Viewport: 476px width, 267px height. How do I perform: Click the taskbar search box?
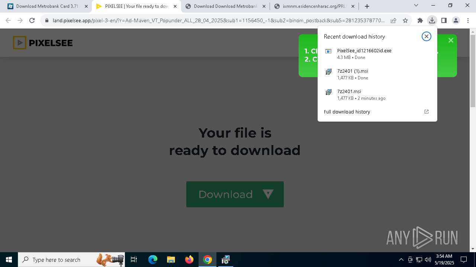pyautogui.click(x=72, y=260)
